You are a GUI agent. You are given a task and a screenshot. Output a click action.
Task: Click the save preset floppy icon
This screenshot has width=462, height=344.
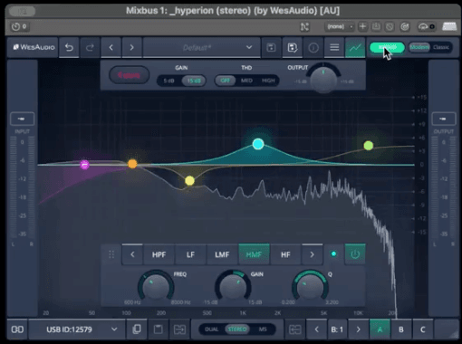point(271,47)
